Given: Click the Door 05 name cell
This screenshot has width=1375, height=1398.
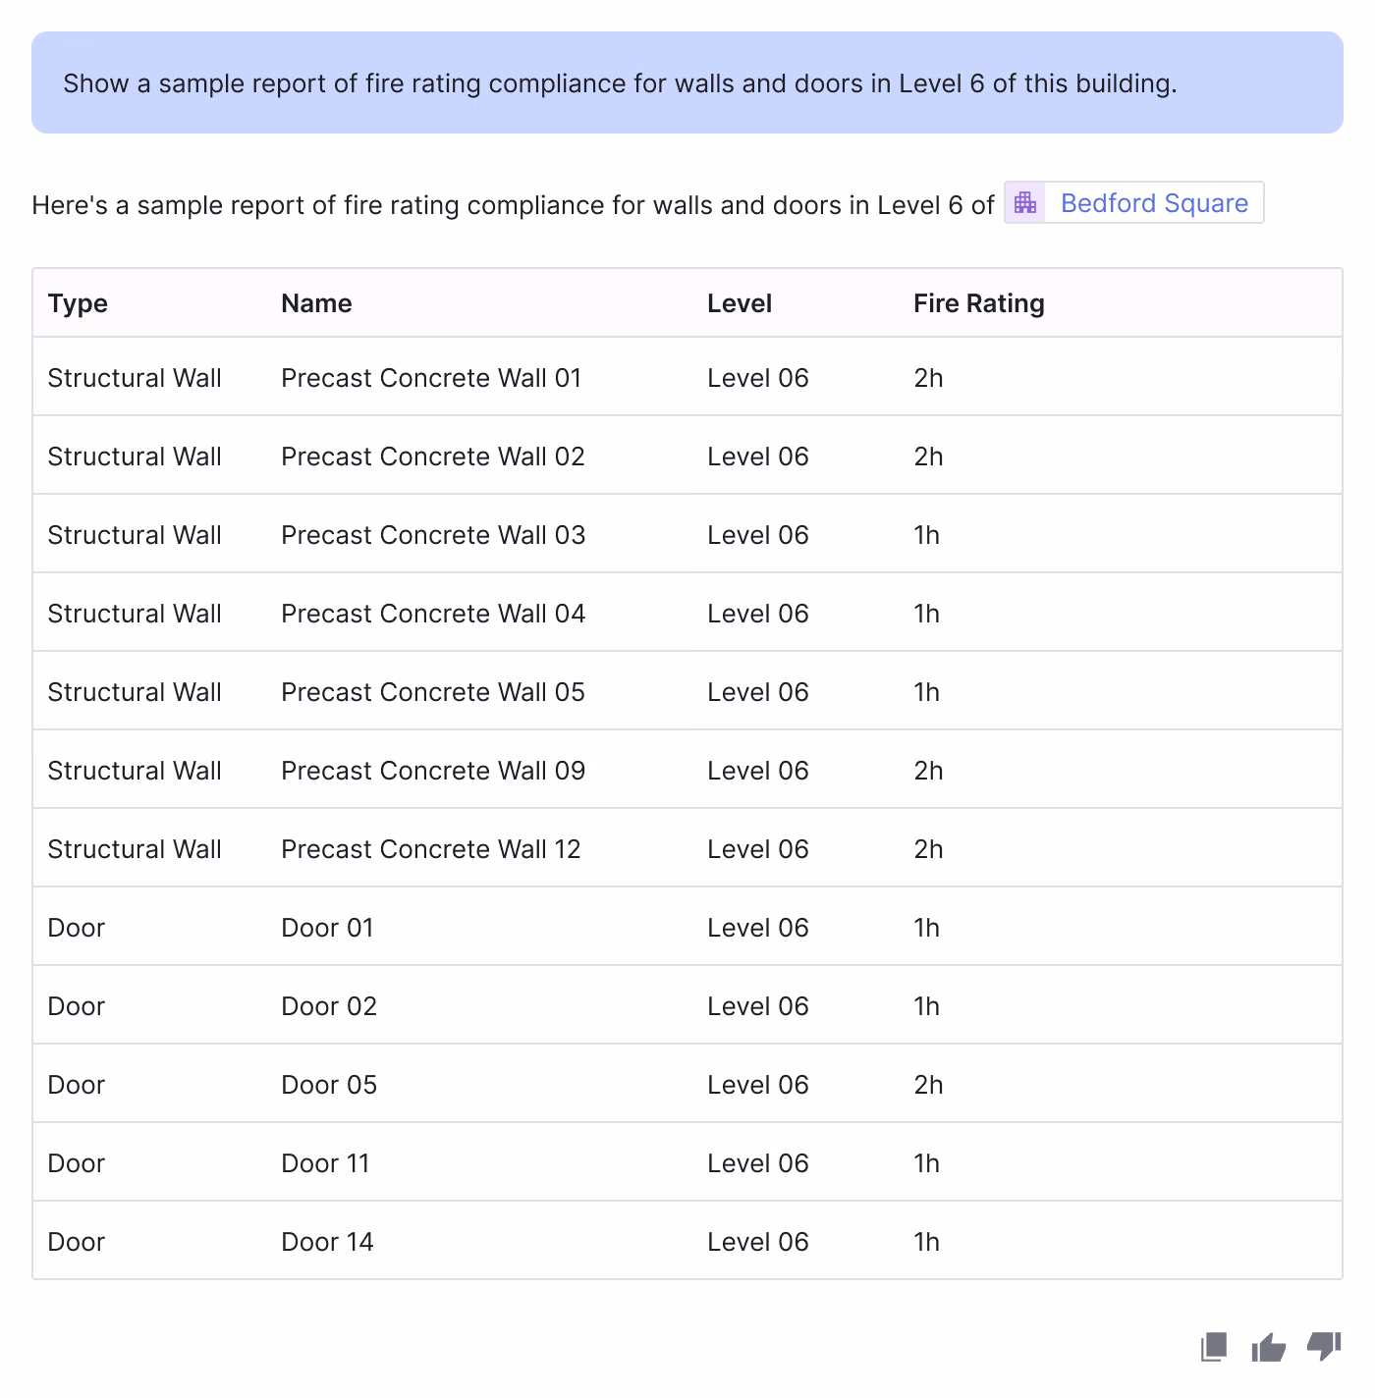Looking at the screenshot, I should click(329, 1085).
